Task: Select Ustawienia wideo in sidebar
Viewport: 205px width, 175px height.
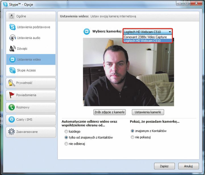Action: pyautogui.click(x=31, y=59)
